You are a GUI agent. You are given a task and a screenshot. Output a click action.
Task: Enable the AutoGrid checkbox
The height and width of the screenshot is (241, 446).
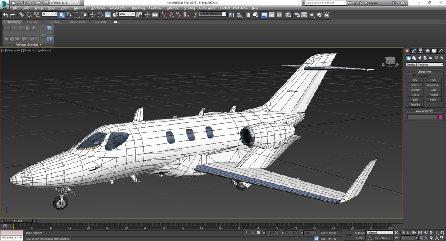[x=415, y=76]
